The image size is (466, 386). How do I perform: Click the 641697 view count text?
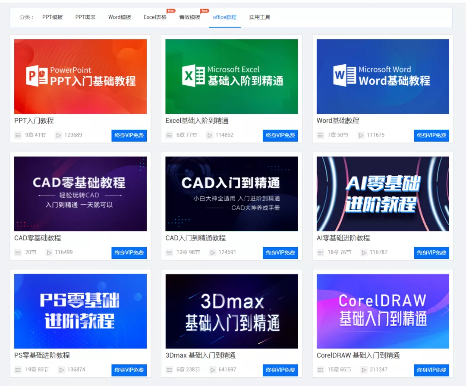227,369
